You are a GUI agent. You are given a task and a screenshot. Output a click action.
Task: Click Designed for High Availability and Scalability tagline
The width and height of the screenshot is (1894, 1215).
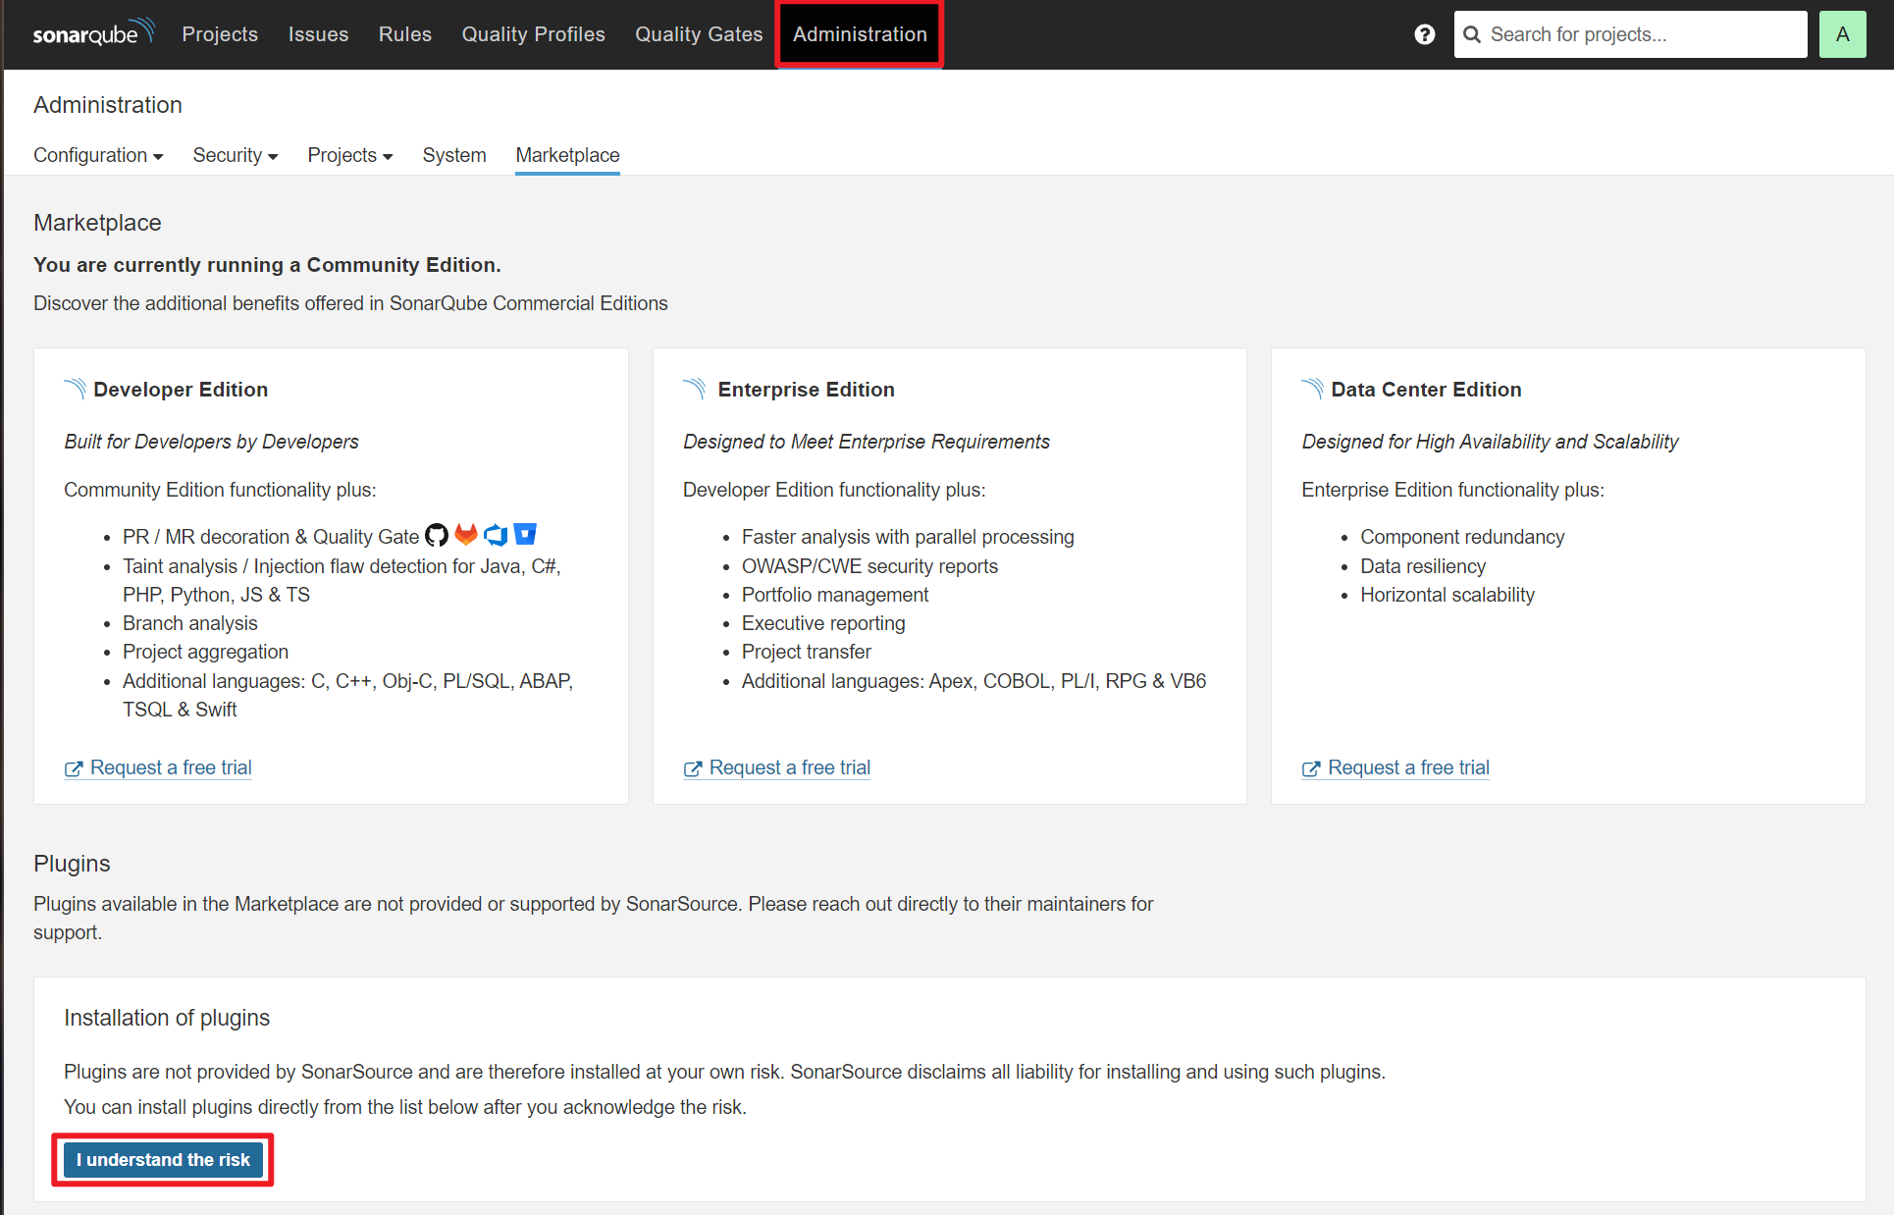click(1490, 442)
